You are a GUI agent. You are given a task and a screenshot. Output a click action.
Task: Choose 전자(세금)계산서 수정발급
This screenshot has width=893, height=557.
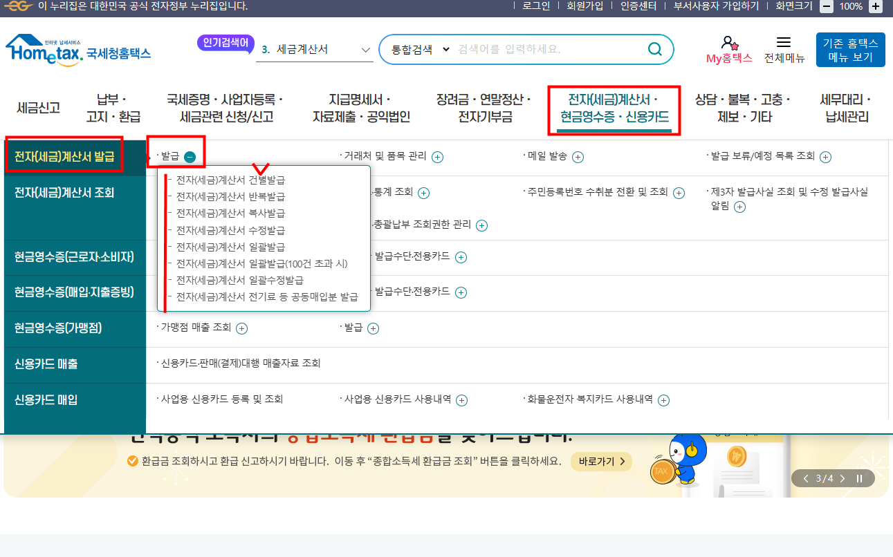[230, 230]
